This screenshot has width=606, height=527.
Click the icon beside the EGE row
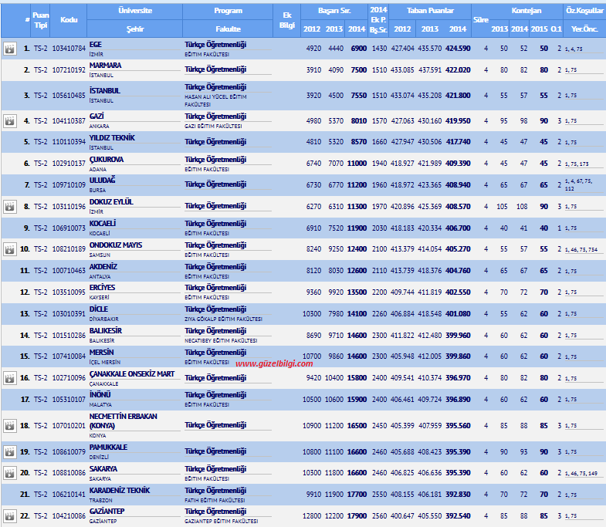[10, 49]
